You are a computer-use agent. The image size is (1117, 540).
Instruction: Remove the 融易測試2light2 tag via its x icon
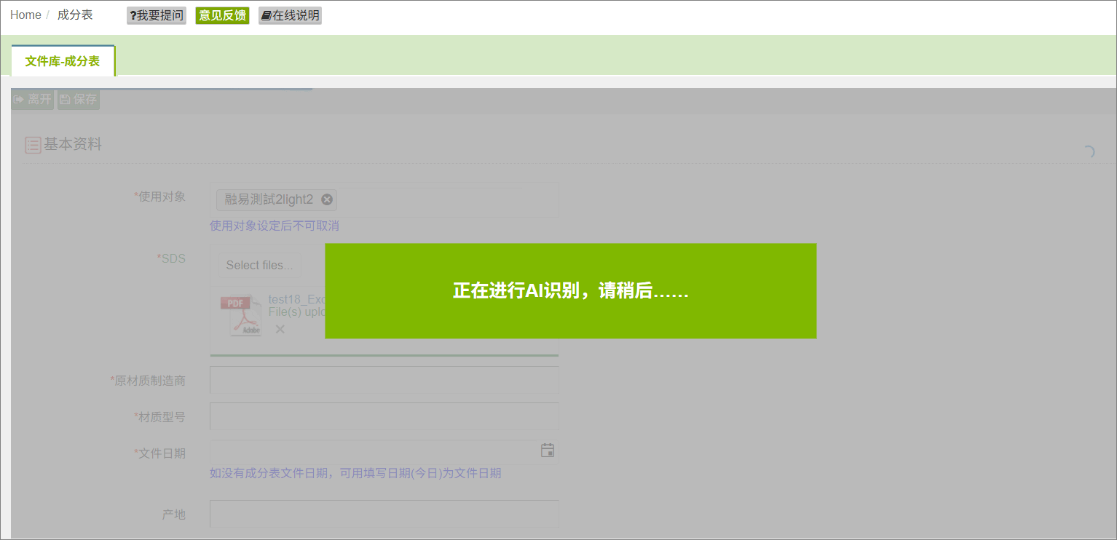(327, 199)
